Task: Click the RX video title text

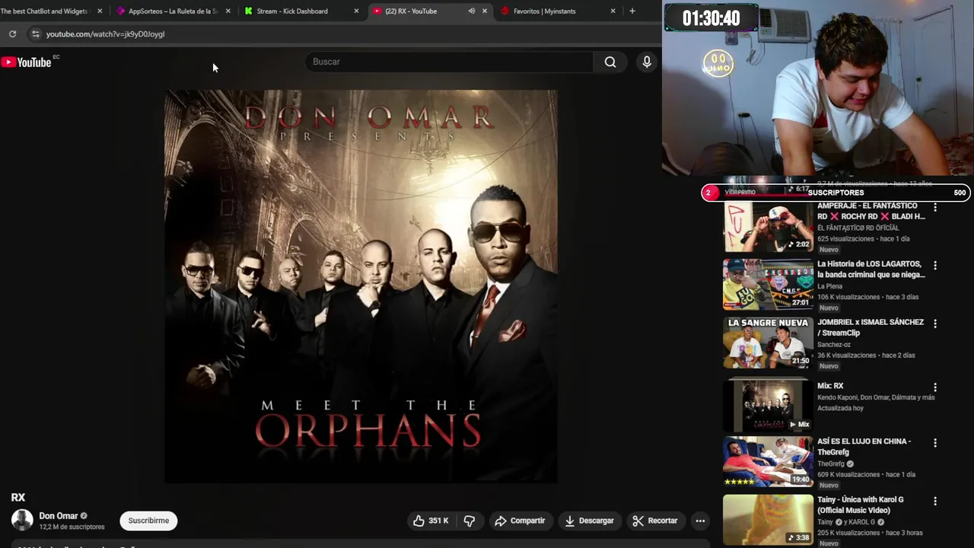Action: (x=18, y=497)
